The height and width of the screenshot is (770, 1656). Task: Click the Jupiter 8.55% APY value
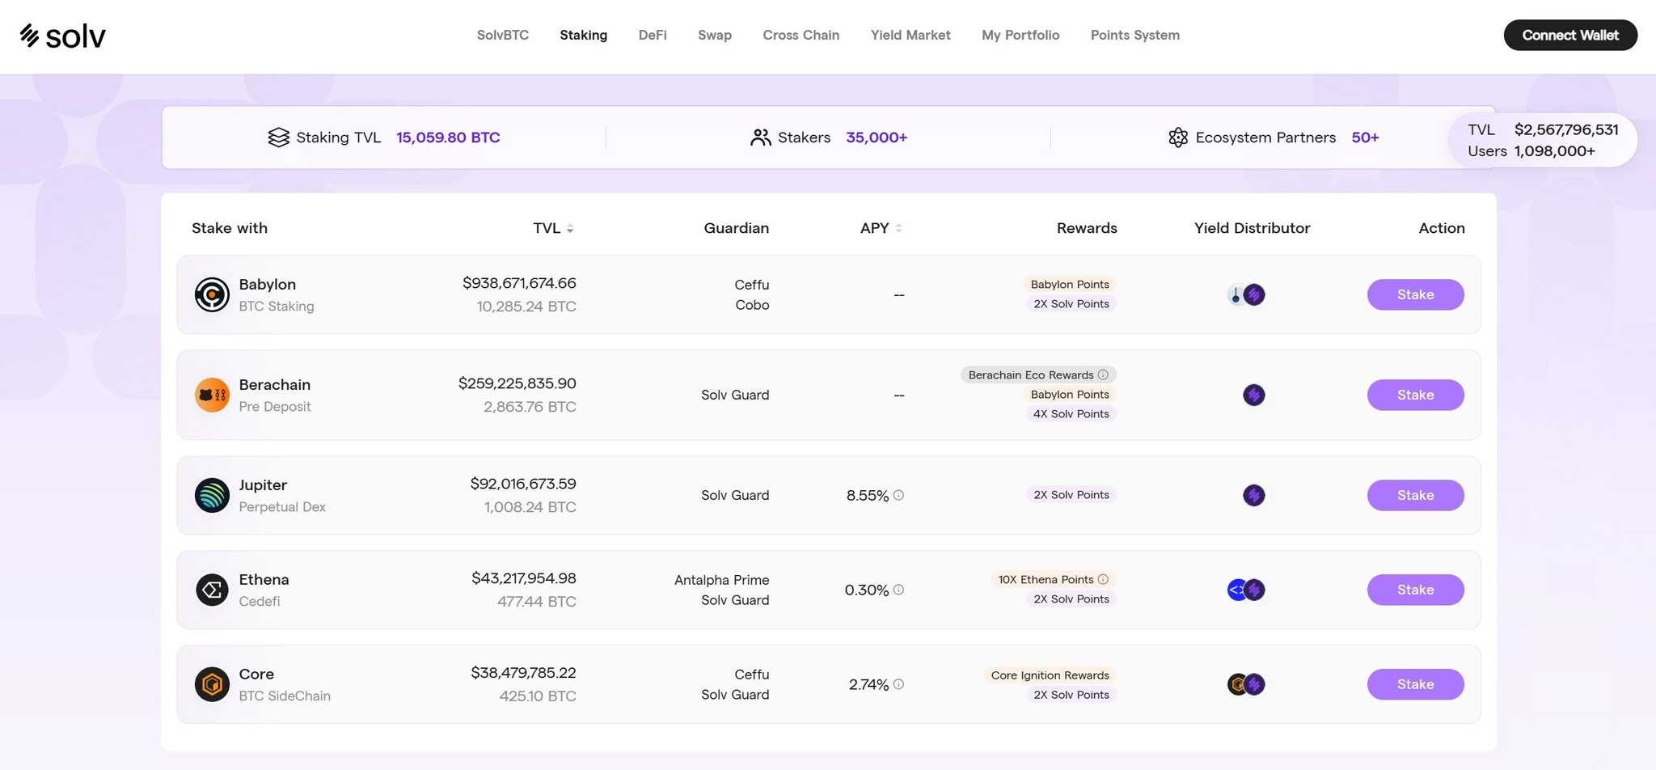[x=868, y=496]
